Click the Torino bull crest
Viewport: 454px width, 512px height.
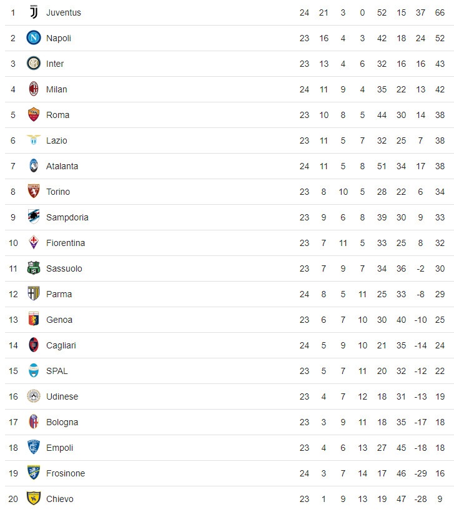[34, 192]
